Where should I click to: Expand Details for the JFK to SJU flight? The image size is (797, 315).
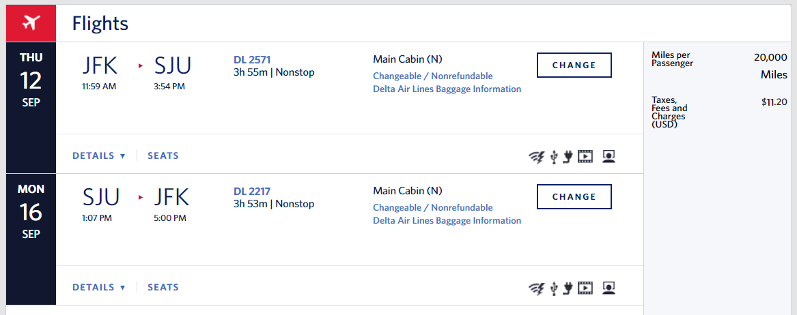pos(99,155)
